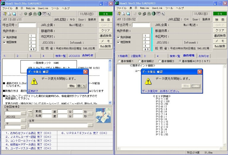This screenshot has height=155, width=228.
Task: Select the 基本情報1 radio button
Action: tap(119, 61)
